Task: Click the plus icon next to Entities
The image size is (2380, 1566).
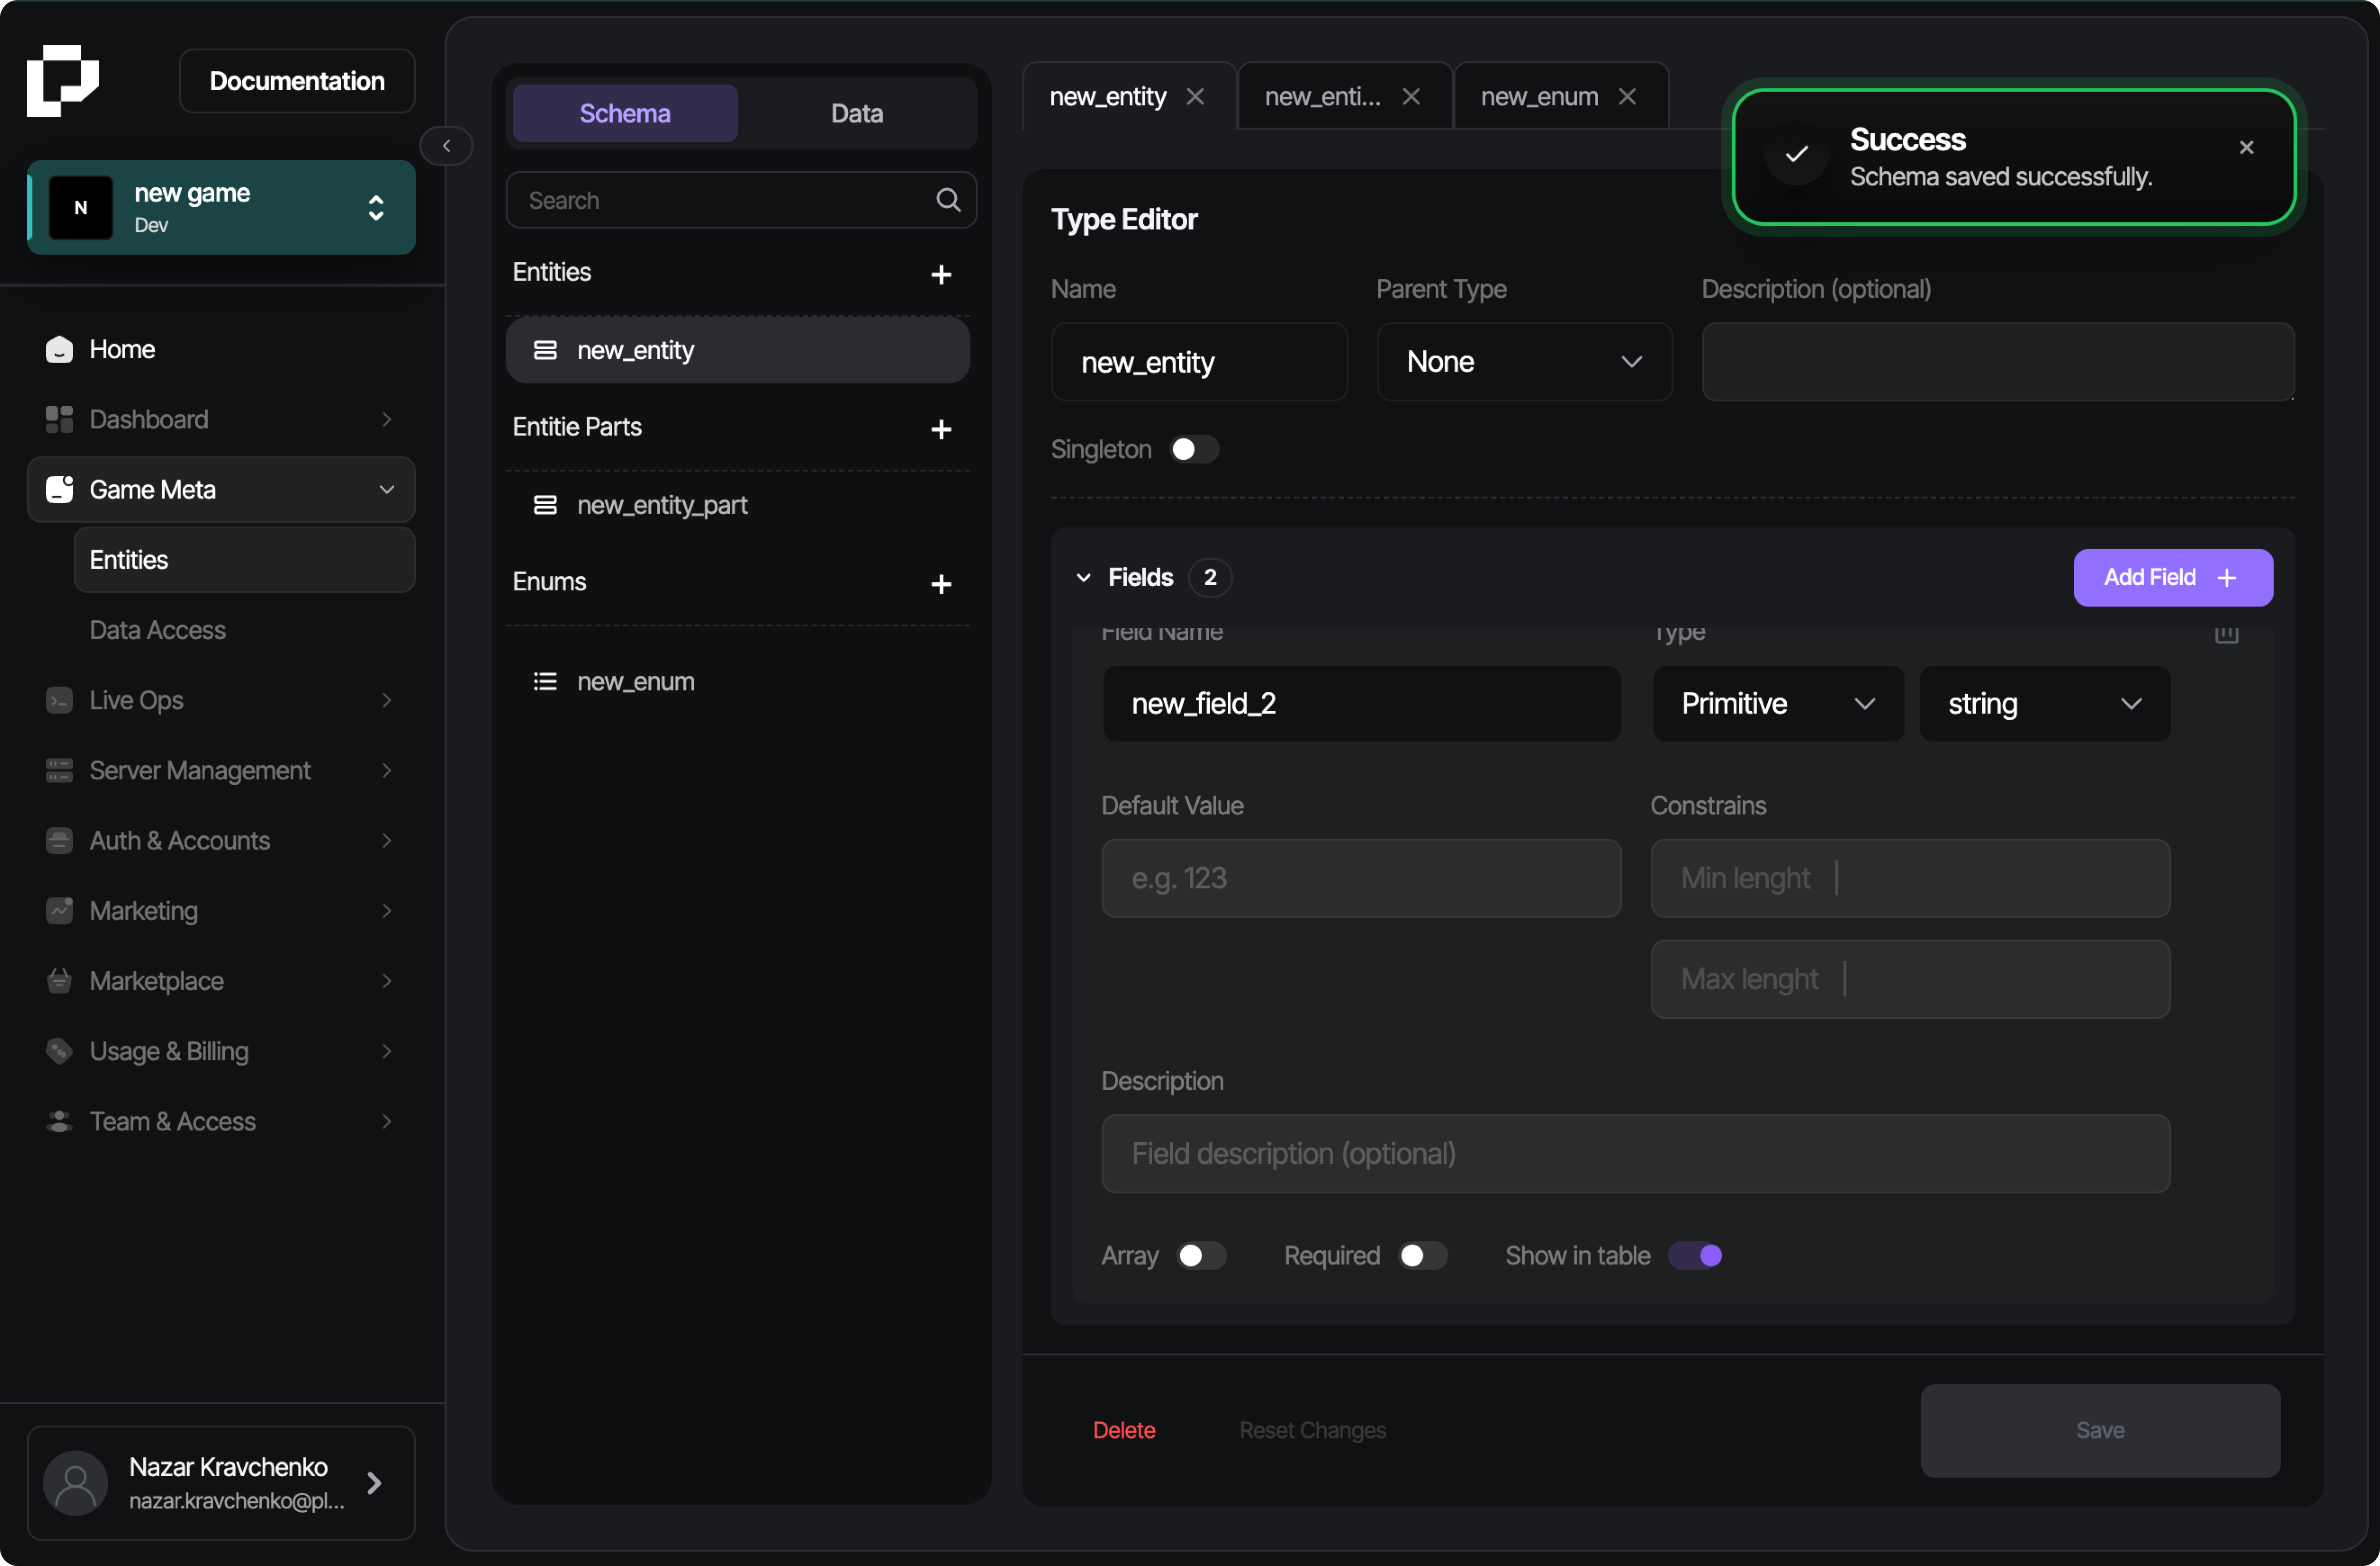Action: pos(941,275)
